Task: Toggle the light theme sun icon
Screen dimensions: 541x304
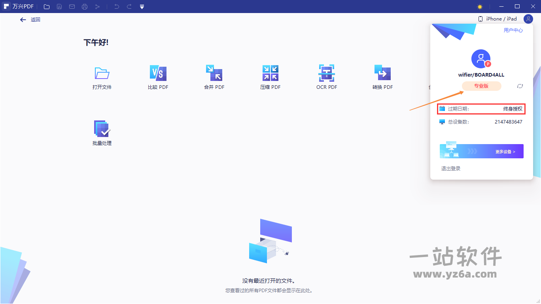Action: click(480, 7)
